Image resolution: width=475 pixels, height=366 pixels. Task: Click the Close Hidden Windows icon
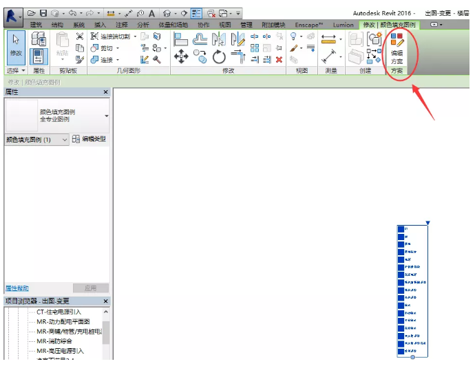[x=211, y=13]
